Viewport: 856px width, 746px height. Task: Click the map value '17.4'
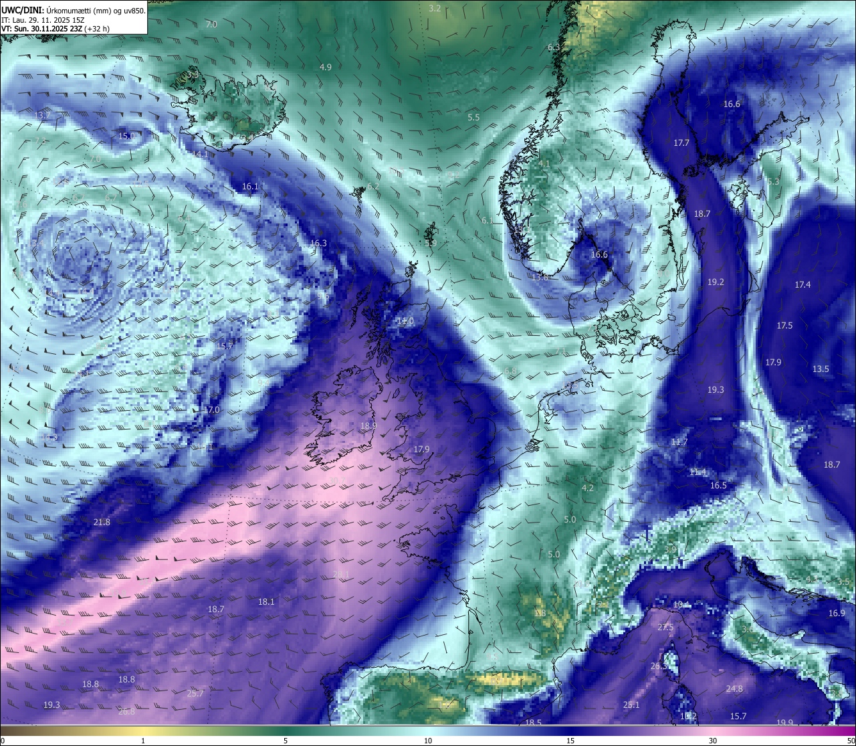pyautogui.click(x=802, y=284)
